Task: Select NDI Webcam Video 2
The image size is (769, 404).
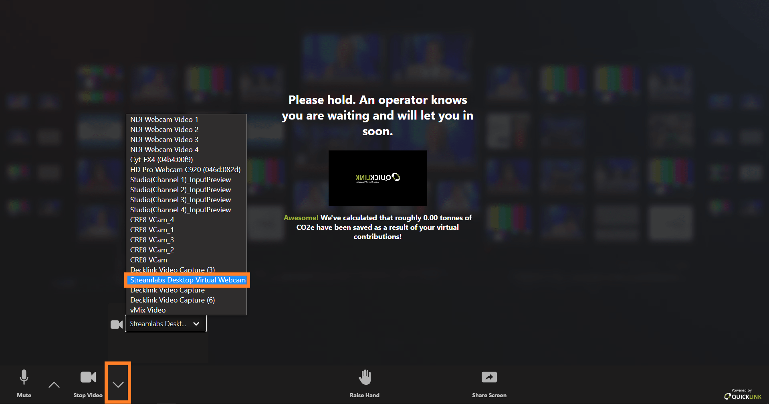Action: point(186,130)
